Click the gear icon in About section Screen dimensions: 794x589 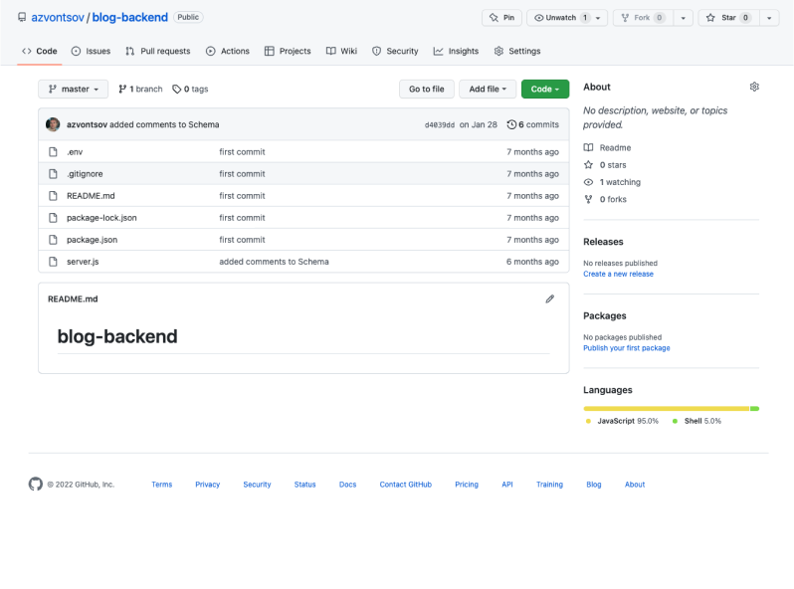point(754,87)
